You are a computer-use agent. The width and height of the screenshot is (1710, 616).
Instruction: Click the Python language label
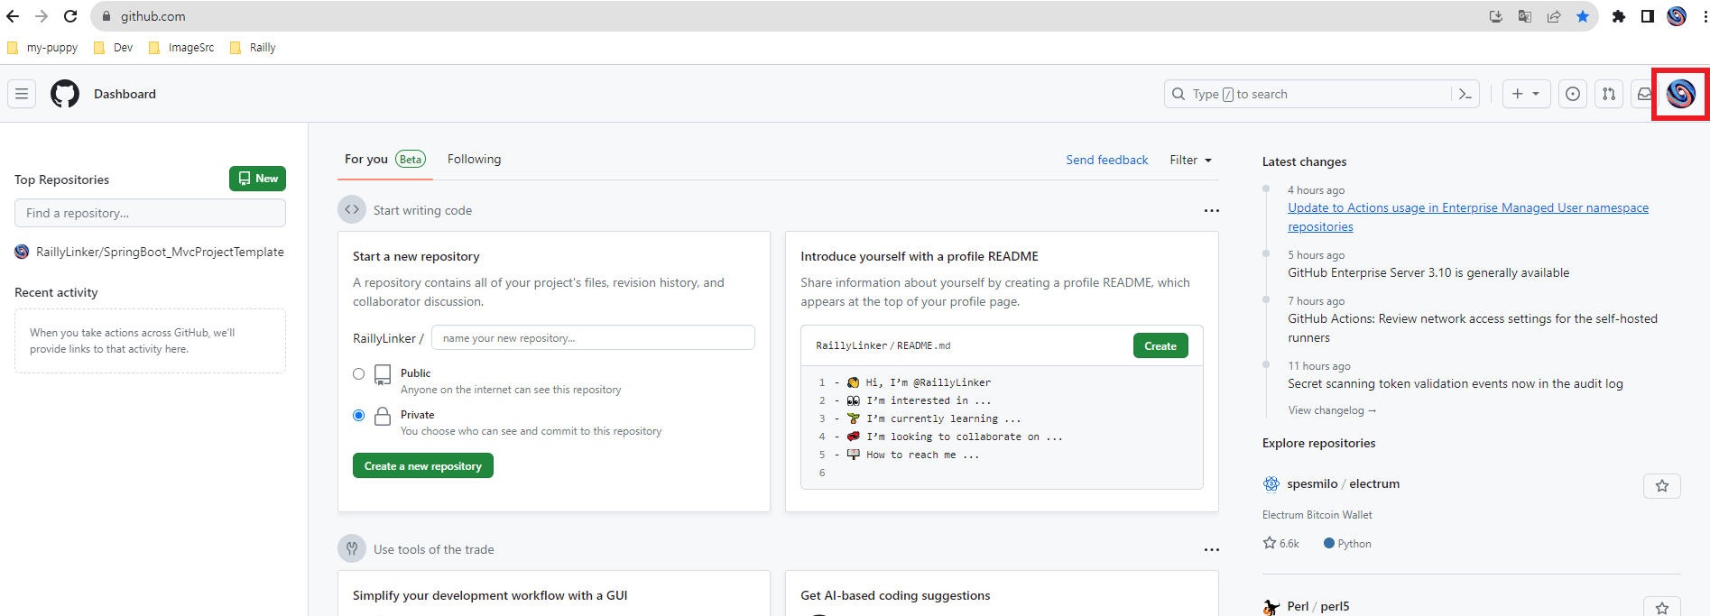tap(1347, 543)
